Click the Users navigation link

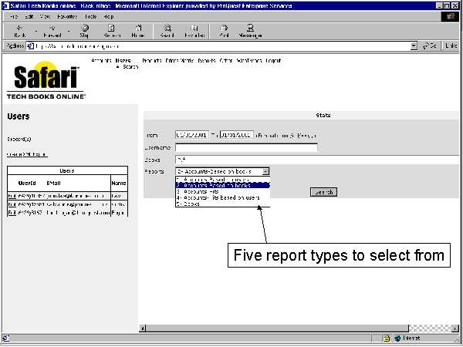tap(123, 60)
